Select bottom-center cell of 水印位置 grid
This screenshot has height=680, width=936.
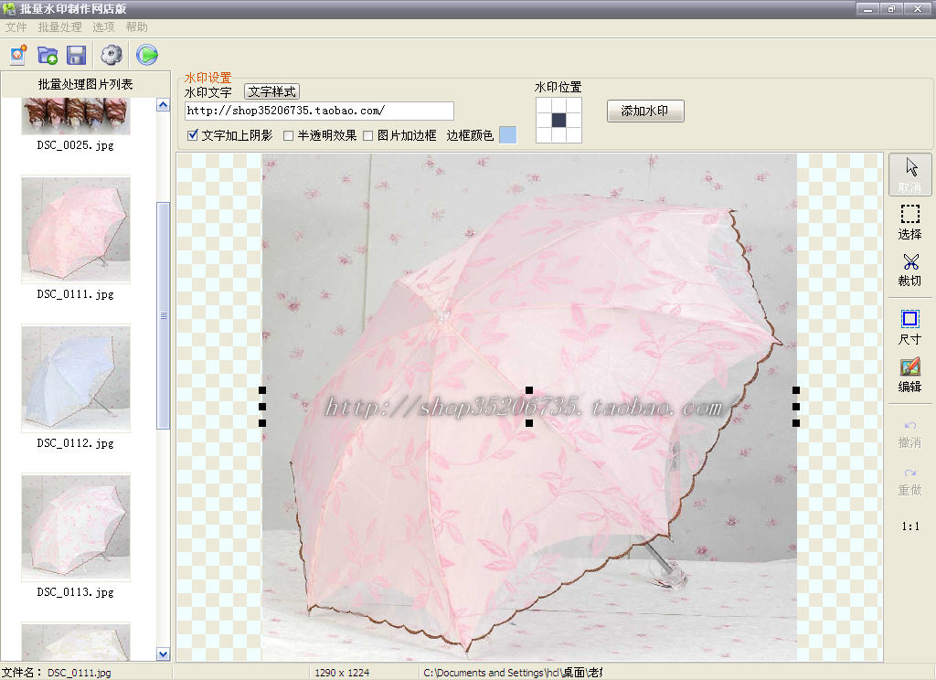(x=558, y=135)
